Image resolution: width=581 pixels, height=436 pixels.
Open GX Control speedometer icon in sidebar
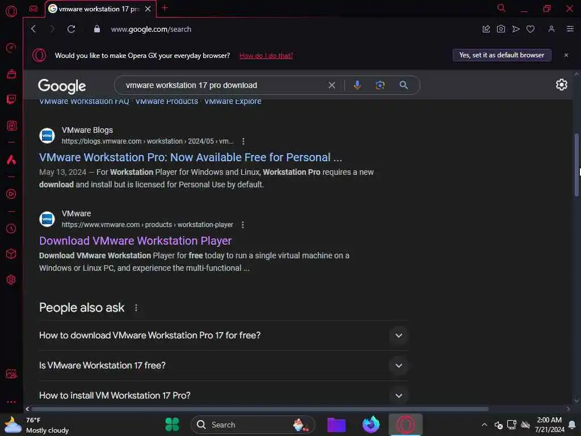(11, 48)
